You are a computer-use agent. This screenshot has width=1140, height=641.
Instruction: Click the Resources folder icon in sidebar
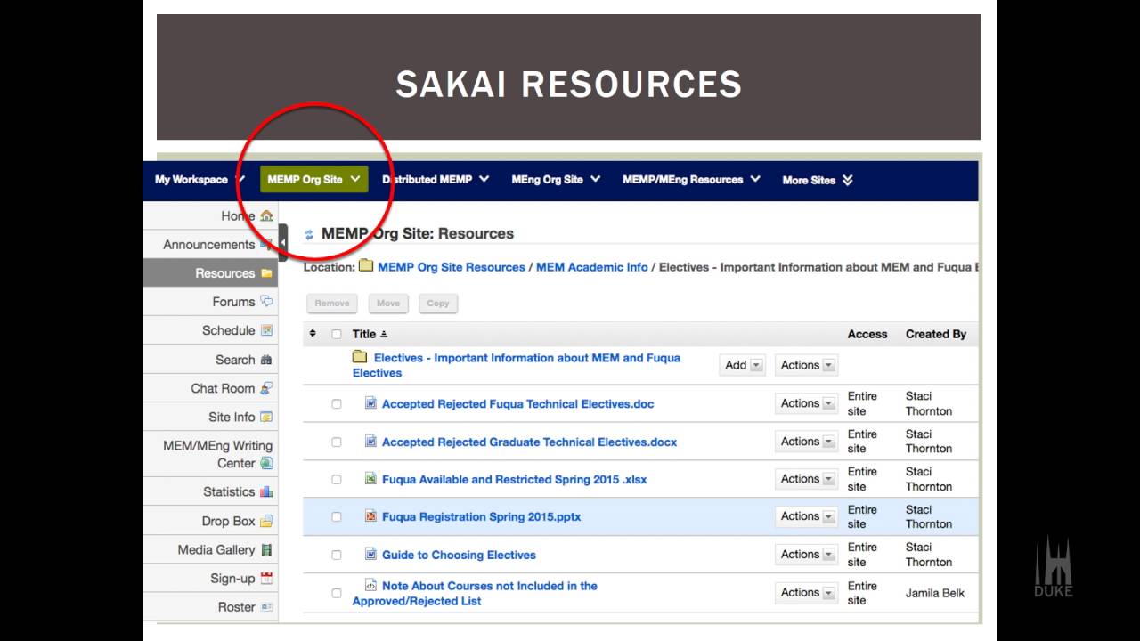click(x=266, y=273)
